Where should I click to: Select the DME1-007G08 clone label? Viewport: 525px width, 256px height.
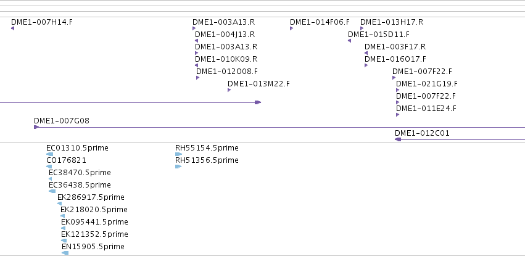(62, 121)
